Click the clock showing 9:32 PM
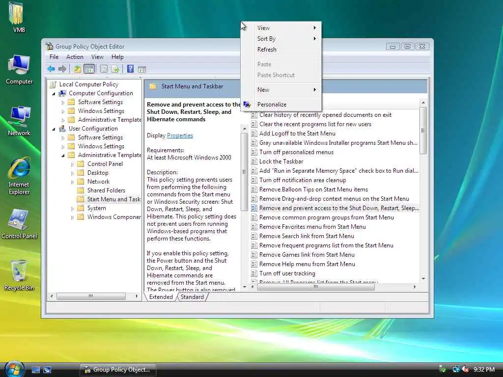Viewport: 503px width, 377px height. point(484,369)
